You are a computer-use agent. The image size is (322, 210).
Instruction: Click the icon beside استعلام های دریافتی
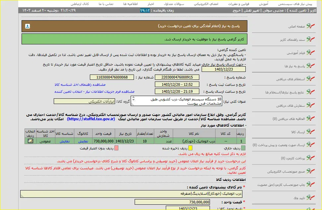[311, 79]
